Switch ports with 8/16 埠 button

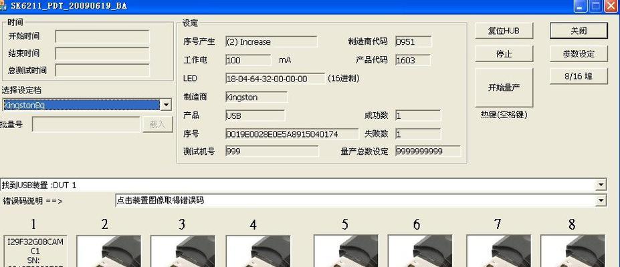pos(579,77)
